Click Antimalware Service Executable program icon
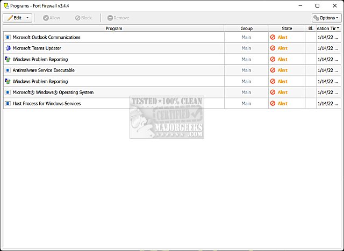344x251 pixels. click(8, 70)
